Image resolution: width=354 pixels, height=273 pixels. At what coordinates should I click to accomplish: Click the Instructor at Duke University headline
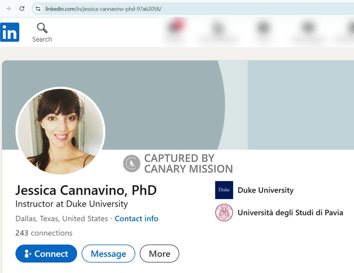point(72,204)
